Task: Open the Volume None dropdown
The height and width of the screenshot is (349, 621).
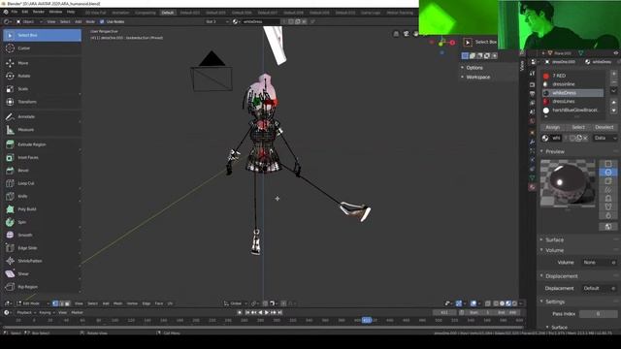Action: click(x=600, y=263)
